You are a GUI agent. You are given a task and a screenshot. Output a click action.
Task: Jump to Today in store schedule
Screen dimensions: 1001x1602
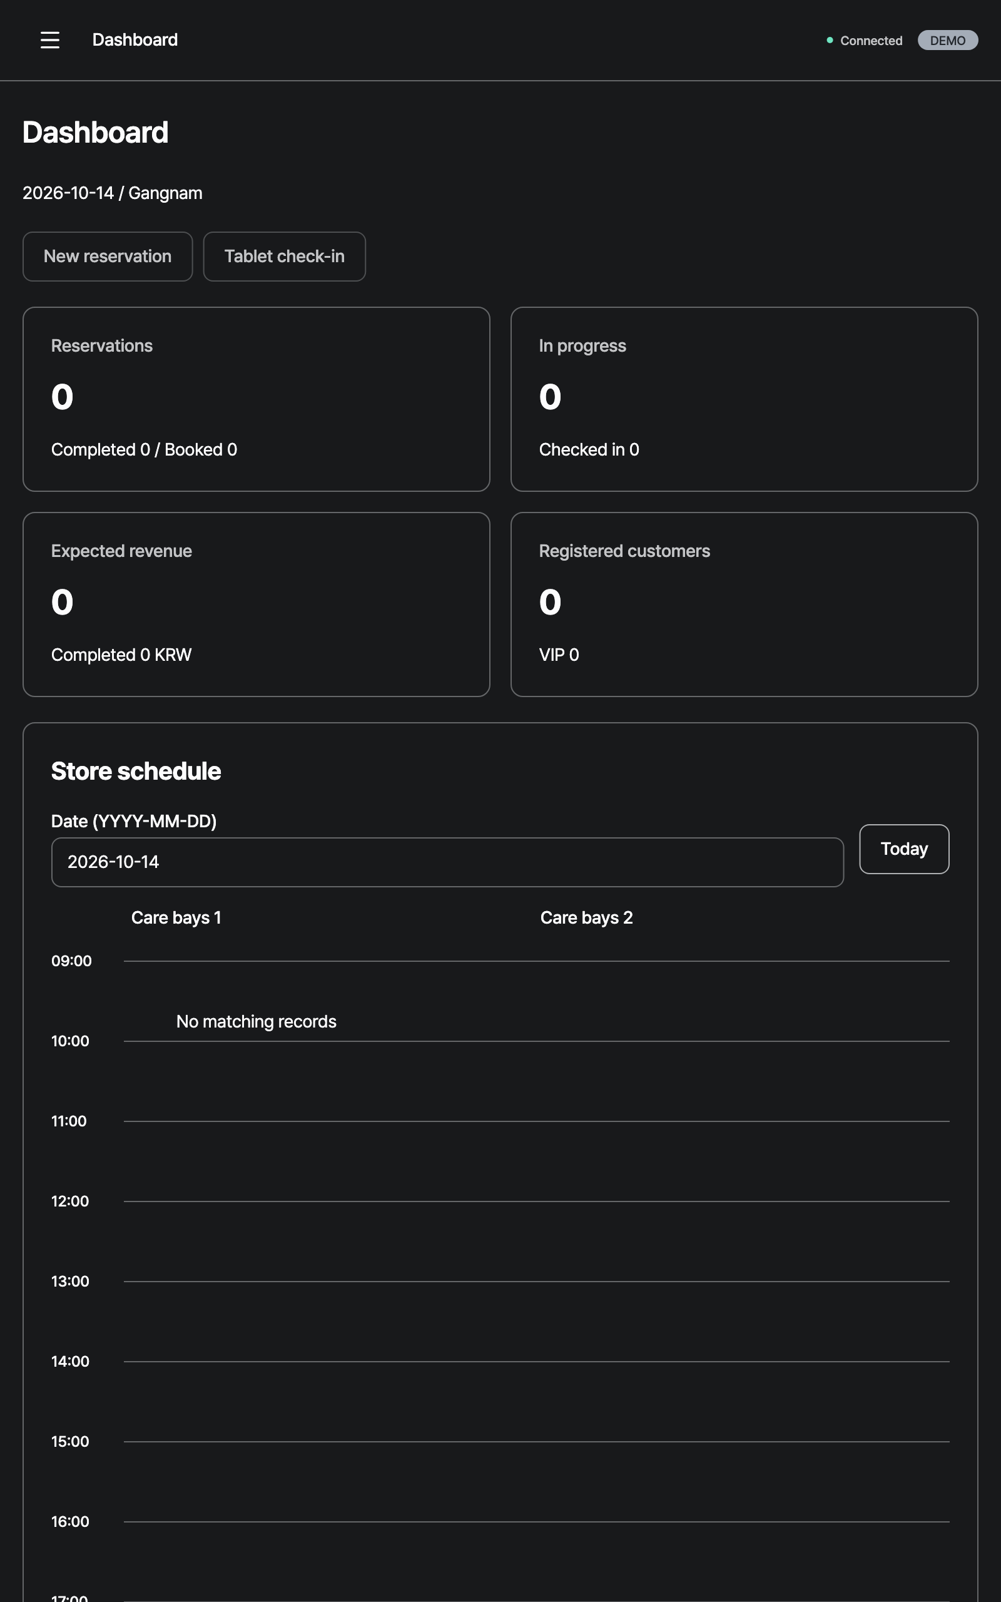coord(903,849)
